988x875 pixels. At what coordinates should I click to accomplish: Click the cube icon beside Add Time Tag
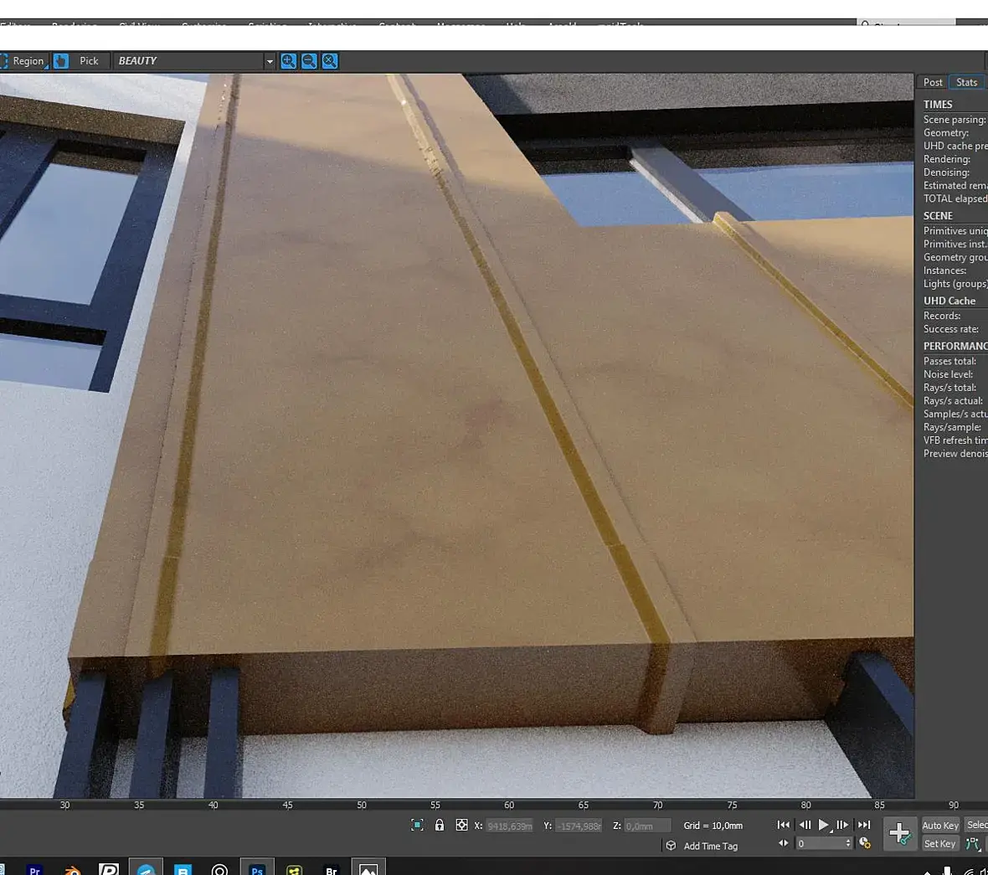[671, 846]
